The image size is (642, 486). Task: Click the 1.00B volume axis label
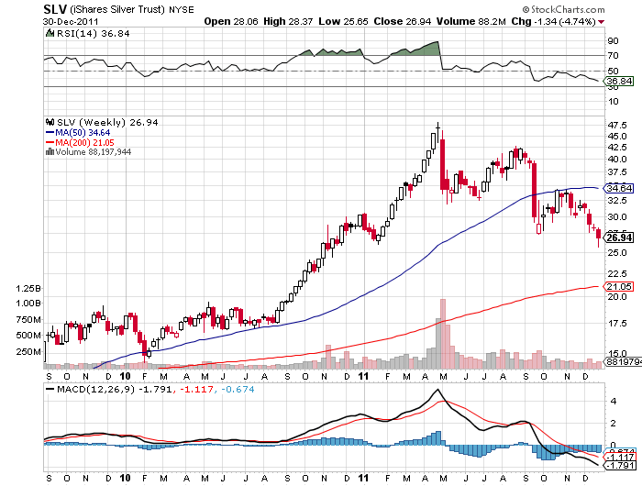(x=28, y=304)
